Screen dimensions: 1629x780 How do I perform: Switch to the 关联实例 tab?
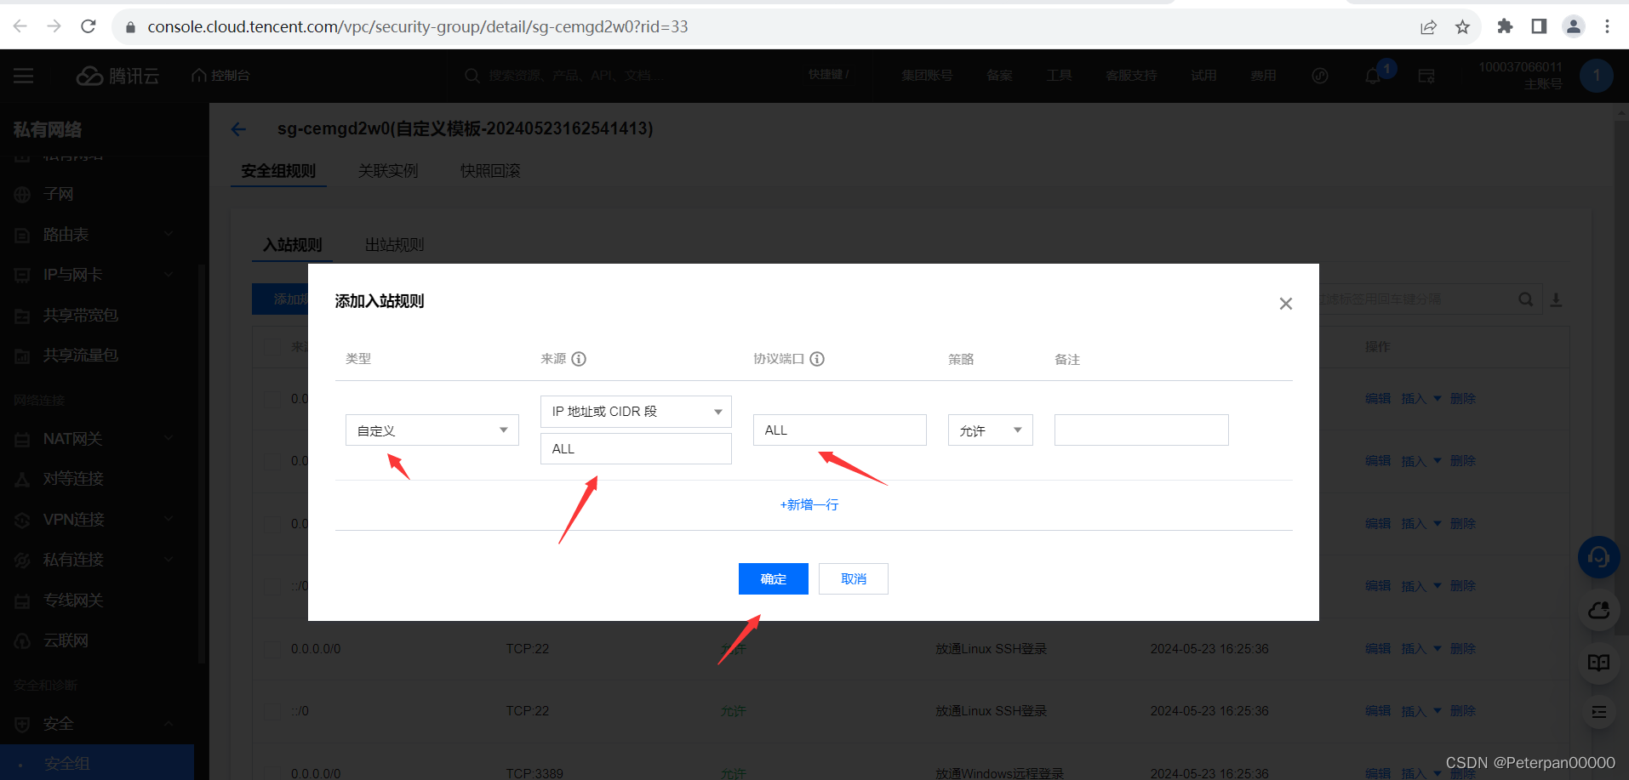click(388, 171)
